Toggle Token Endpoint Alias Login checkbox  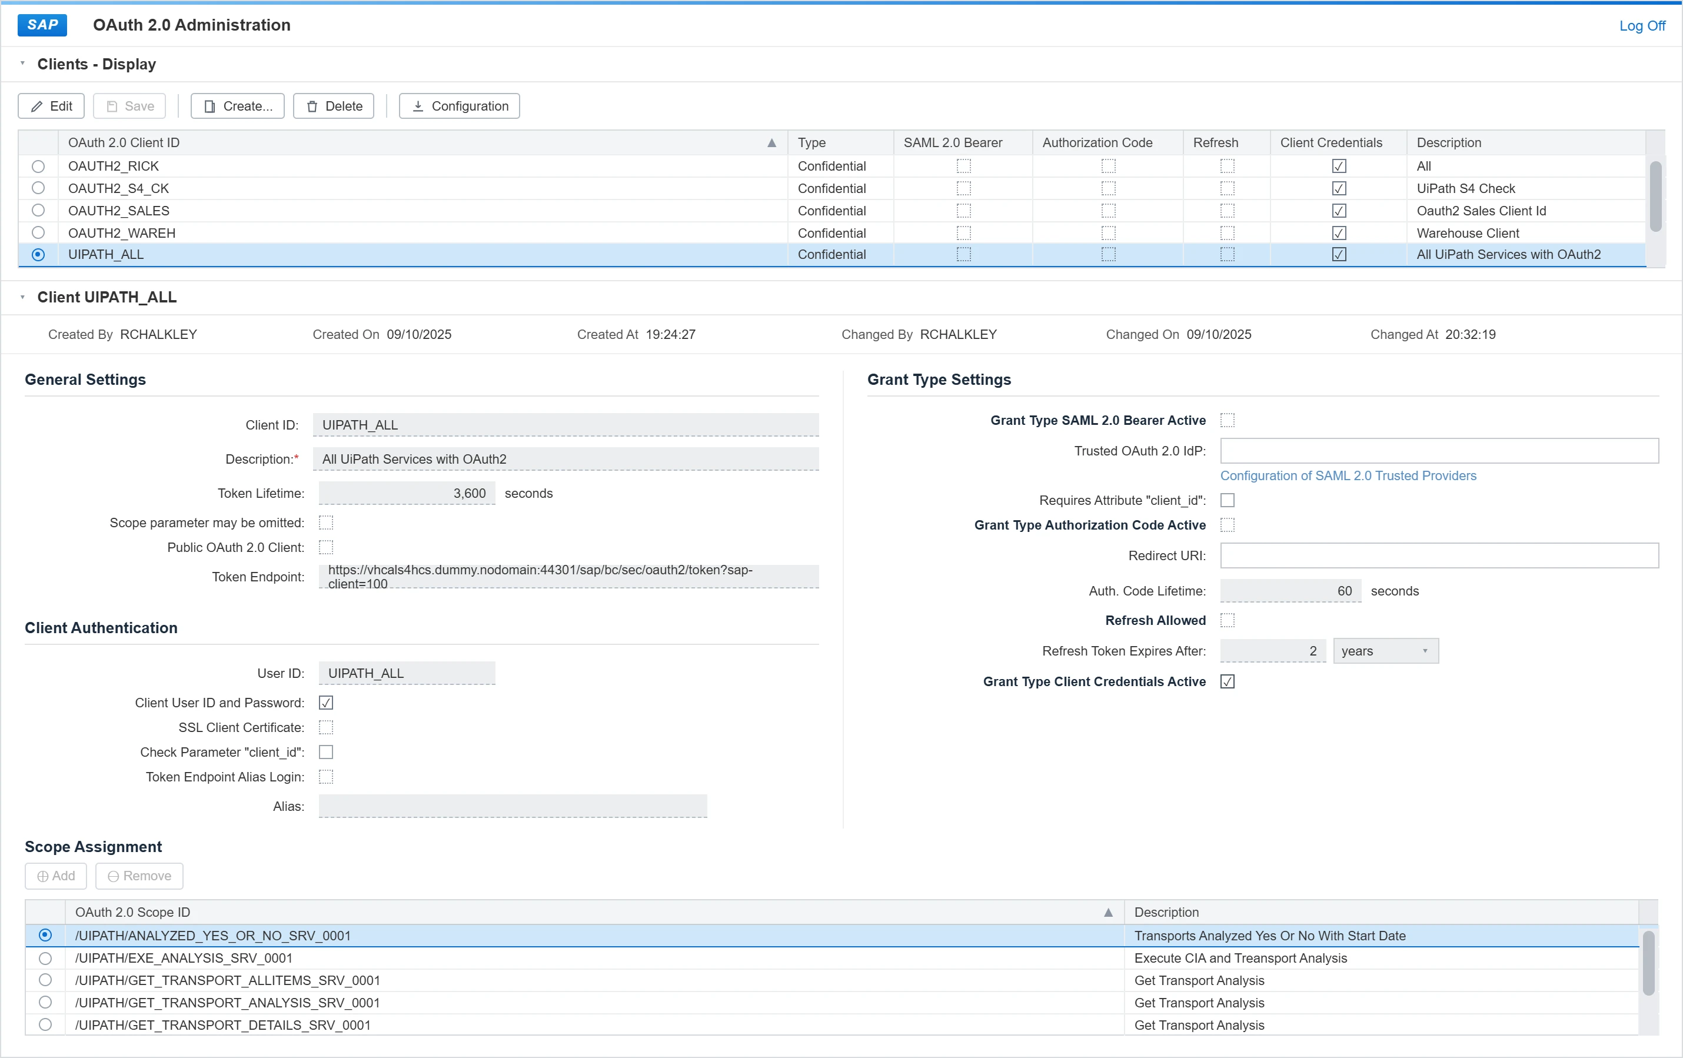(x=325, y=776)
